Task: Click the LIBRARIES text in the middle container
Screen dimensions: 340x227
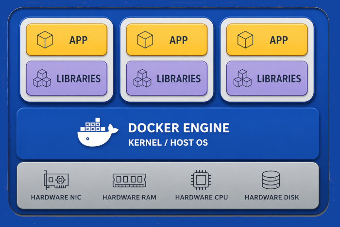Action: (x=179, y=78)
